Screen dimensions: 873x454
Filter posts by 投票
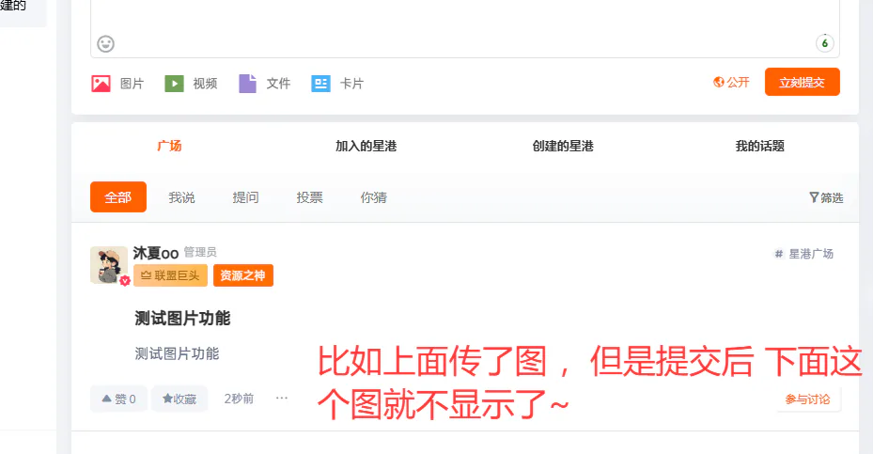pyautogui.click(x=309, y=197)
